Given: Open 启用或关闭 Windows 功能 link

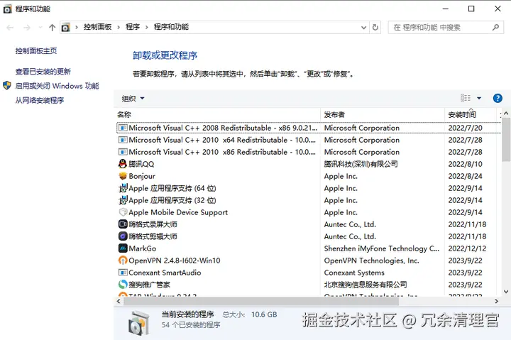Looking at the screenshot, I should [x=57, y=86].
